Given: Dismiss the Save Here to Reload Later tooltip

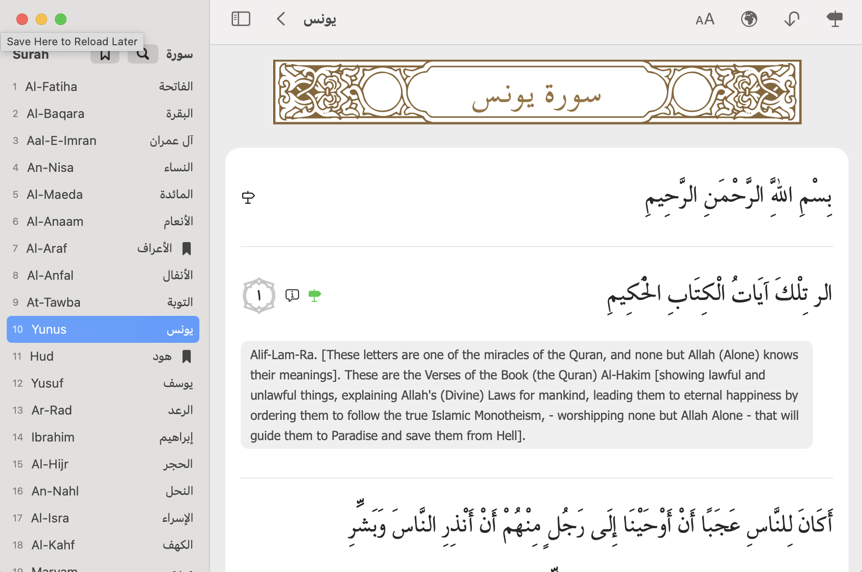Looking at the screenshot, I should (72, 41).
